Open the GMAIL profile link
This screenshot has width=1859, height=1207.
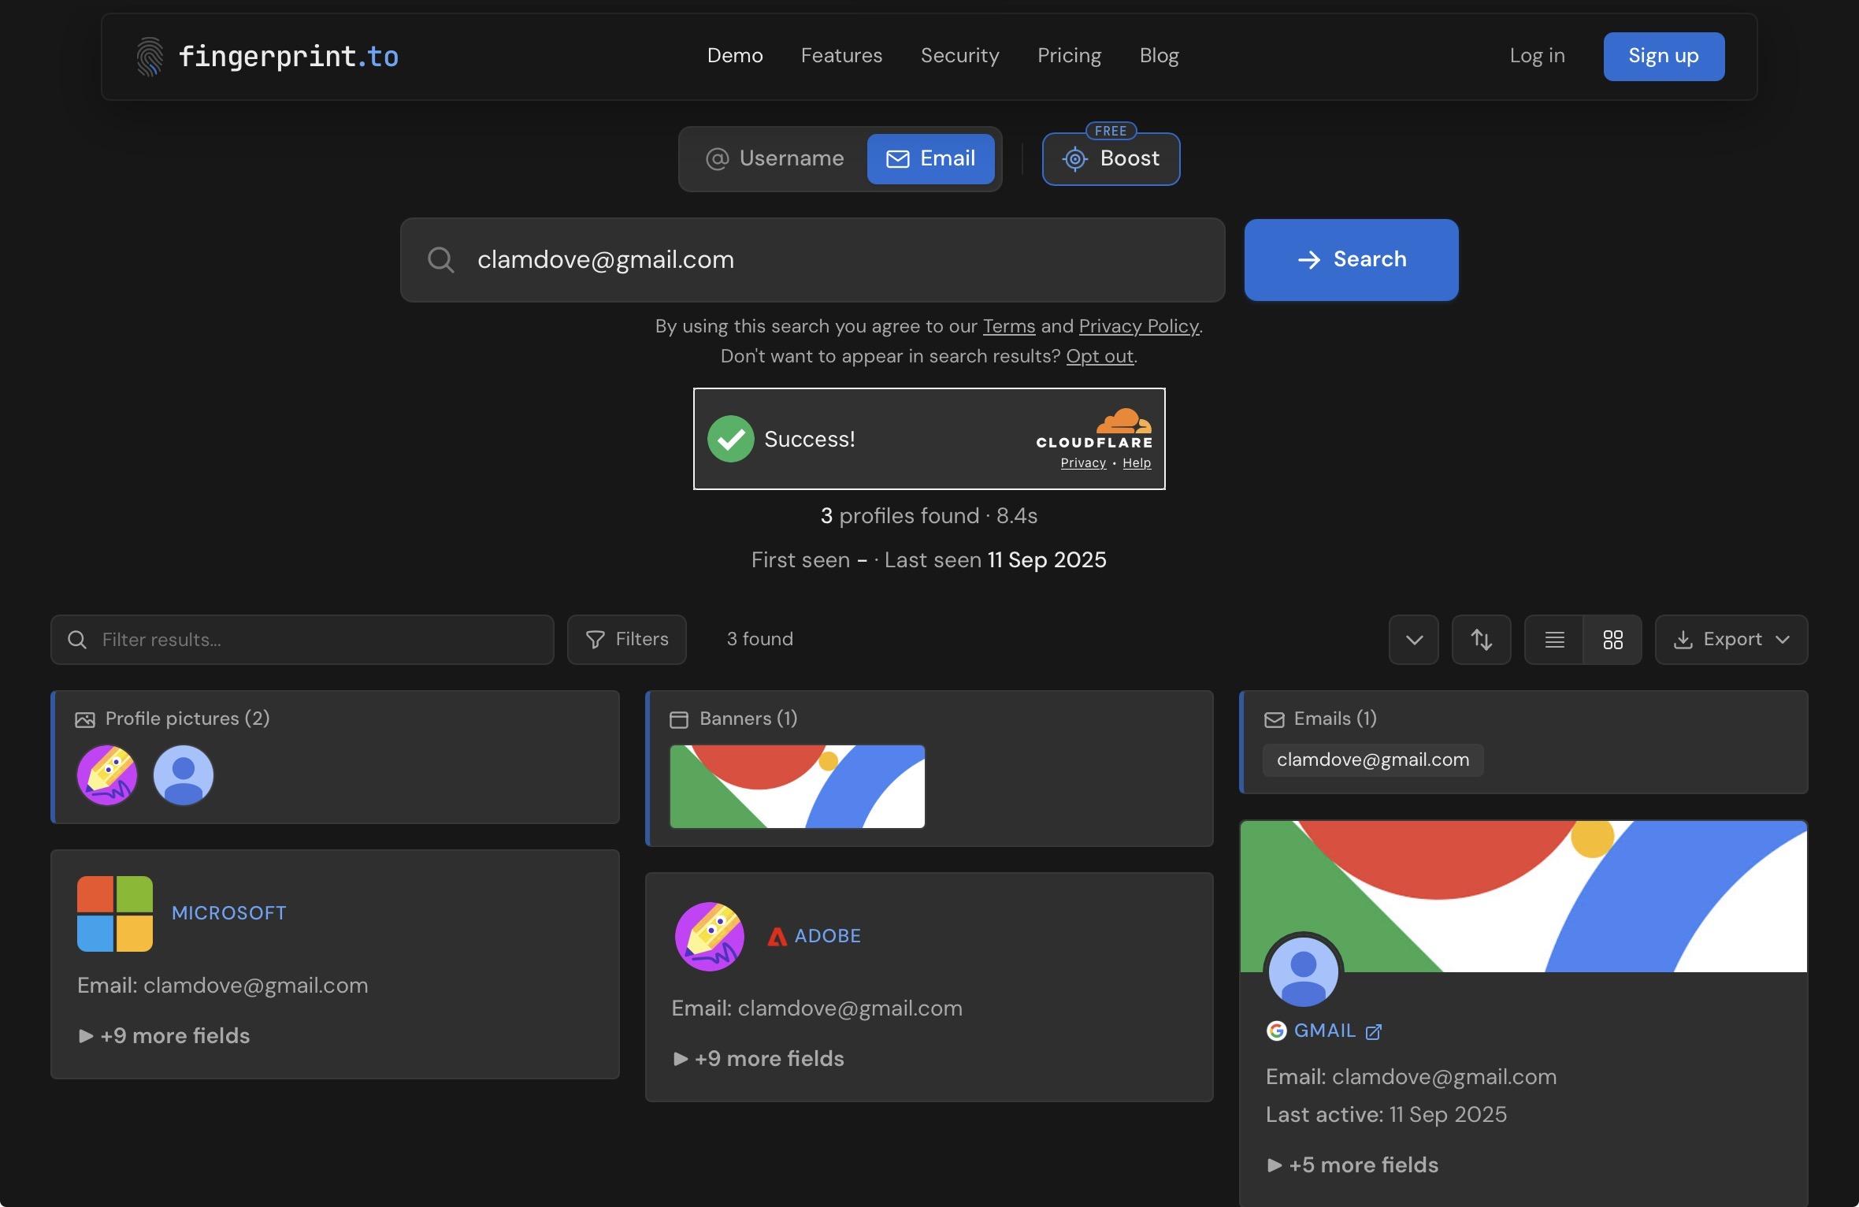[1324, 1031]
